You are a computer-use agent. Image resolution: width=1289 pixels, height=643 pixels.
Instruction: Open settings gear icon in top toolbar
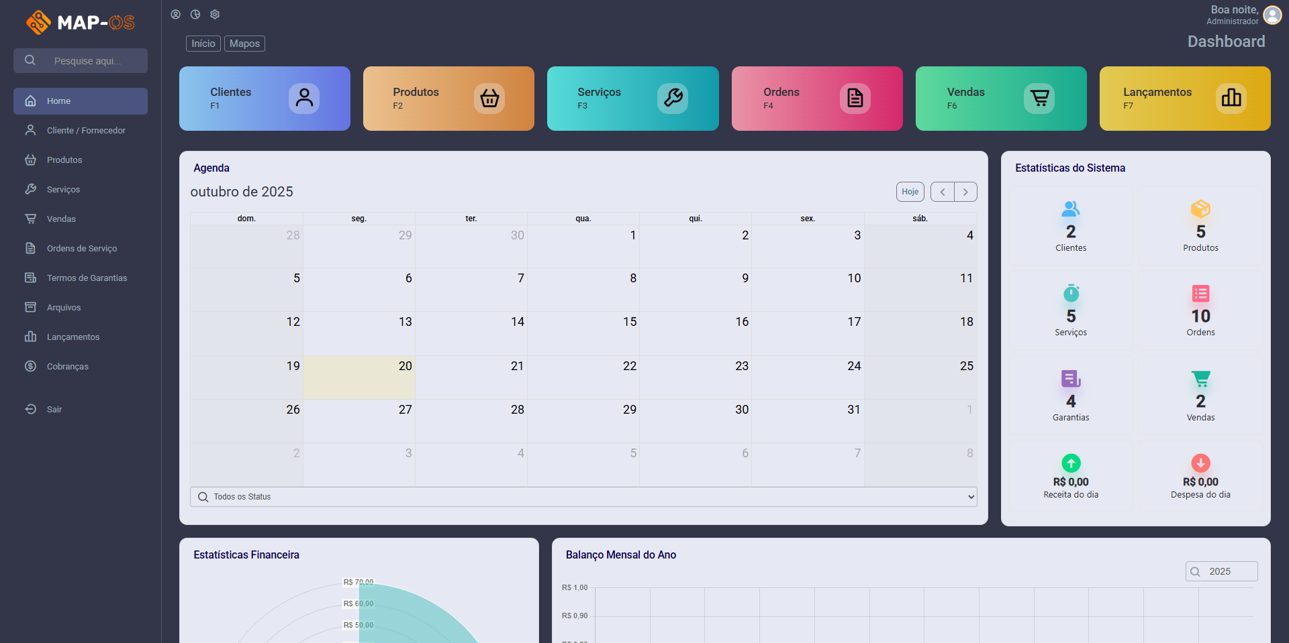pyautogui.click(x=215, y=14)
